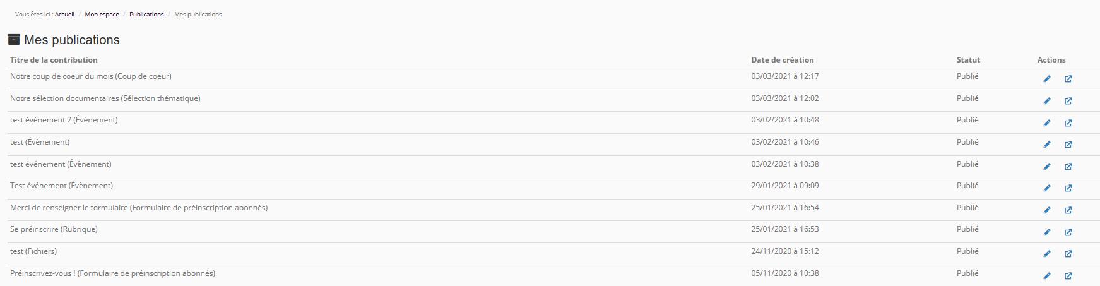Click the archive box icon beside heading
The width and height of the screenshot is (1100, 286).
(x=14, y=40)
